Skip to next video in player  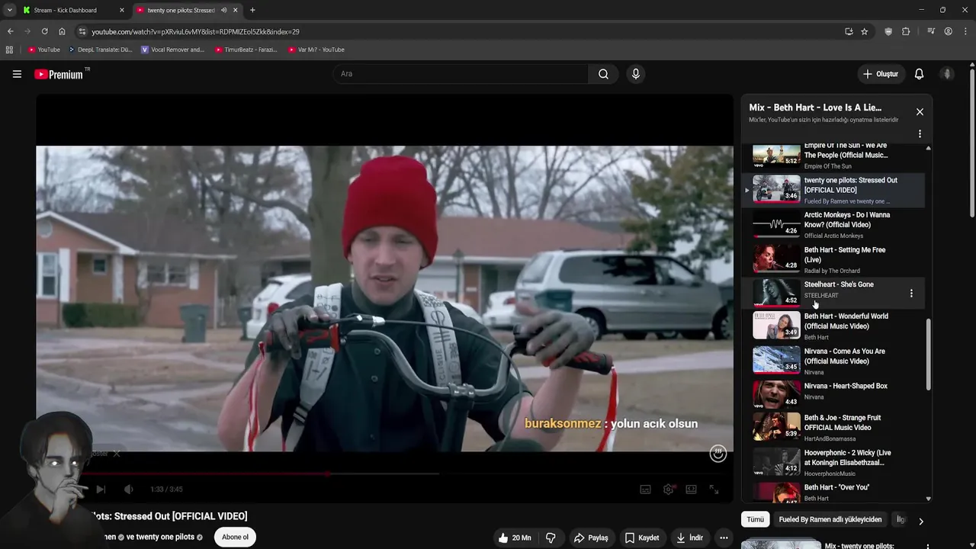[x=101, y=490]
